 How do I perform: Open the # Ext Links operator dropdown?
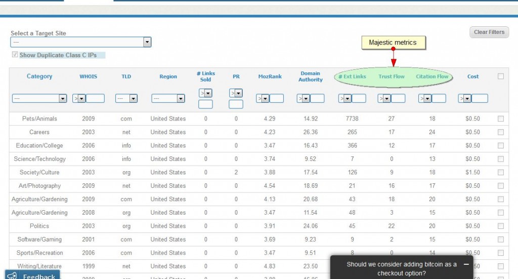coord(345,98)
